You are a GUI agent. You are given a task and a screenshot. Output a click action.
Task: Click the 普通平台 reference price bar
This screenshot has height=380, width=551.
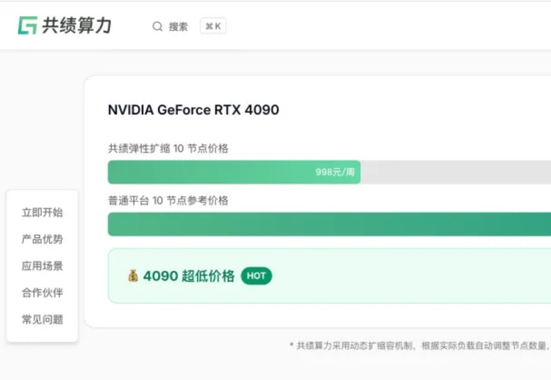pos(329,224)
